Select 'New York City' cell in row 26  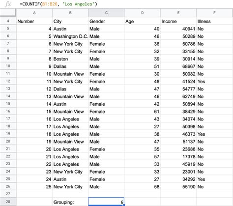click(70, 187)
